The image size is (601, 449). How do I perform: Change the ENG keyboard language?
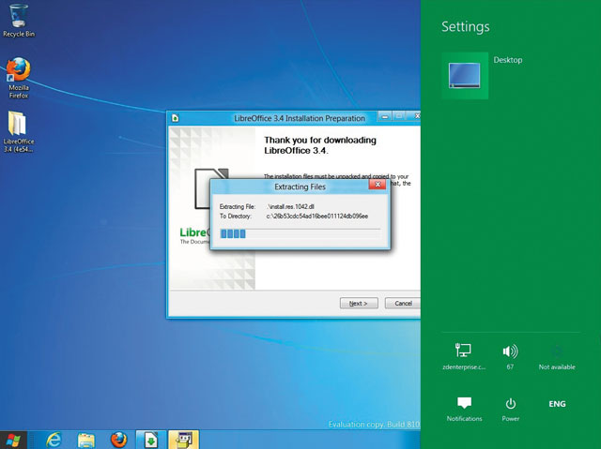point(557,404)
